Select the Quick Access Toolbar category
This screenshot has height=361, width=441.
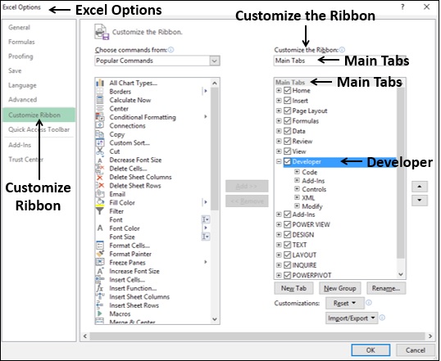pos(39,129)
